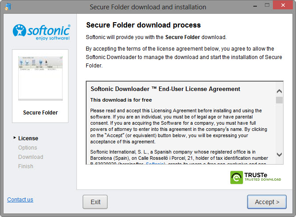Image resolution: width=296 pixels, height=217 pixels.
Task: Click the License step arrow marker
Action: pos(15,138)
